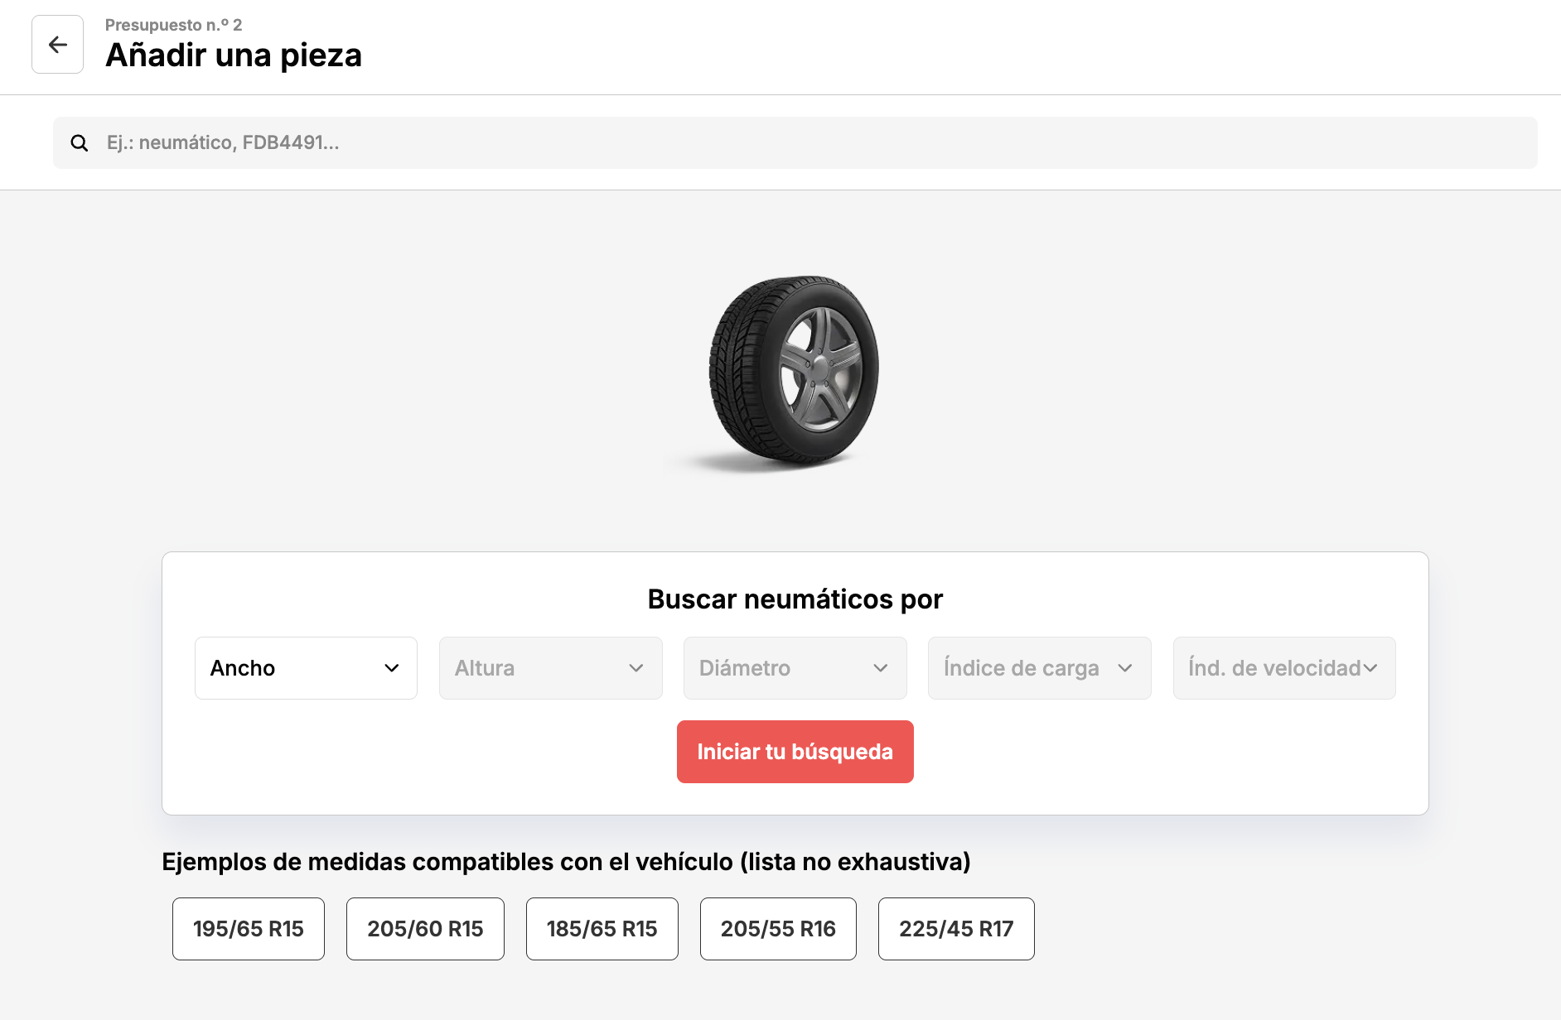The height and width of the screenshot is (1020, 1561).
Task: Click the Altura chevron arrow
Action: click(x=636, y=668)
